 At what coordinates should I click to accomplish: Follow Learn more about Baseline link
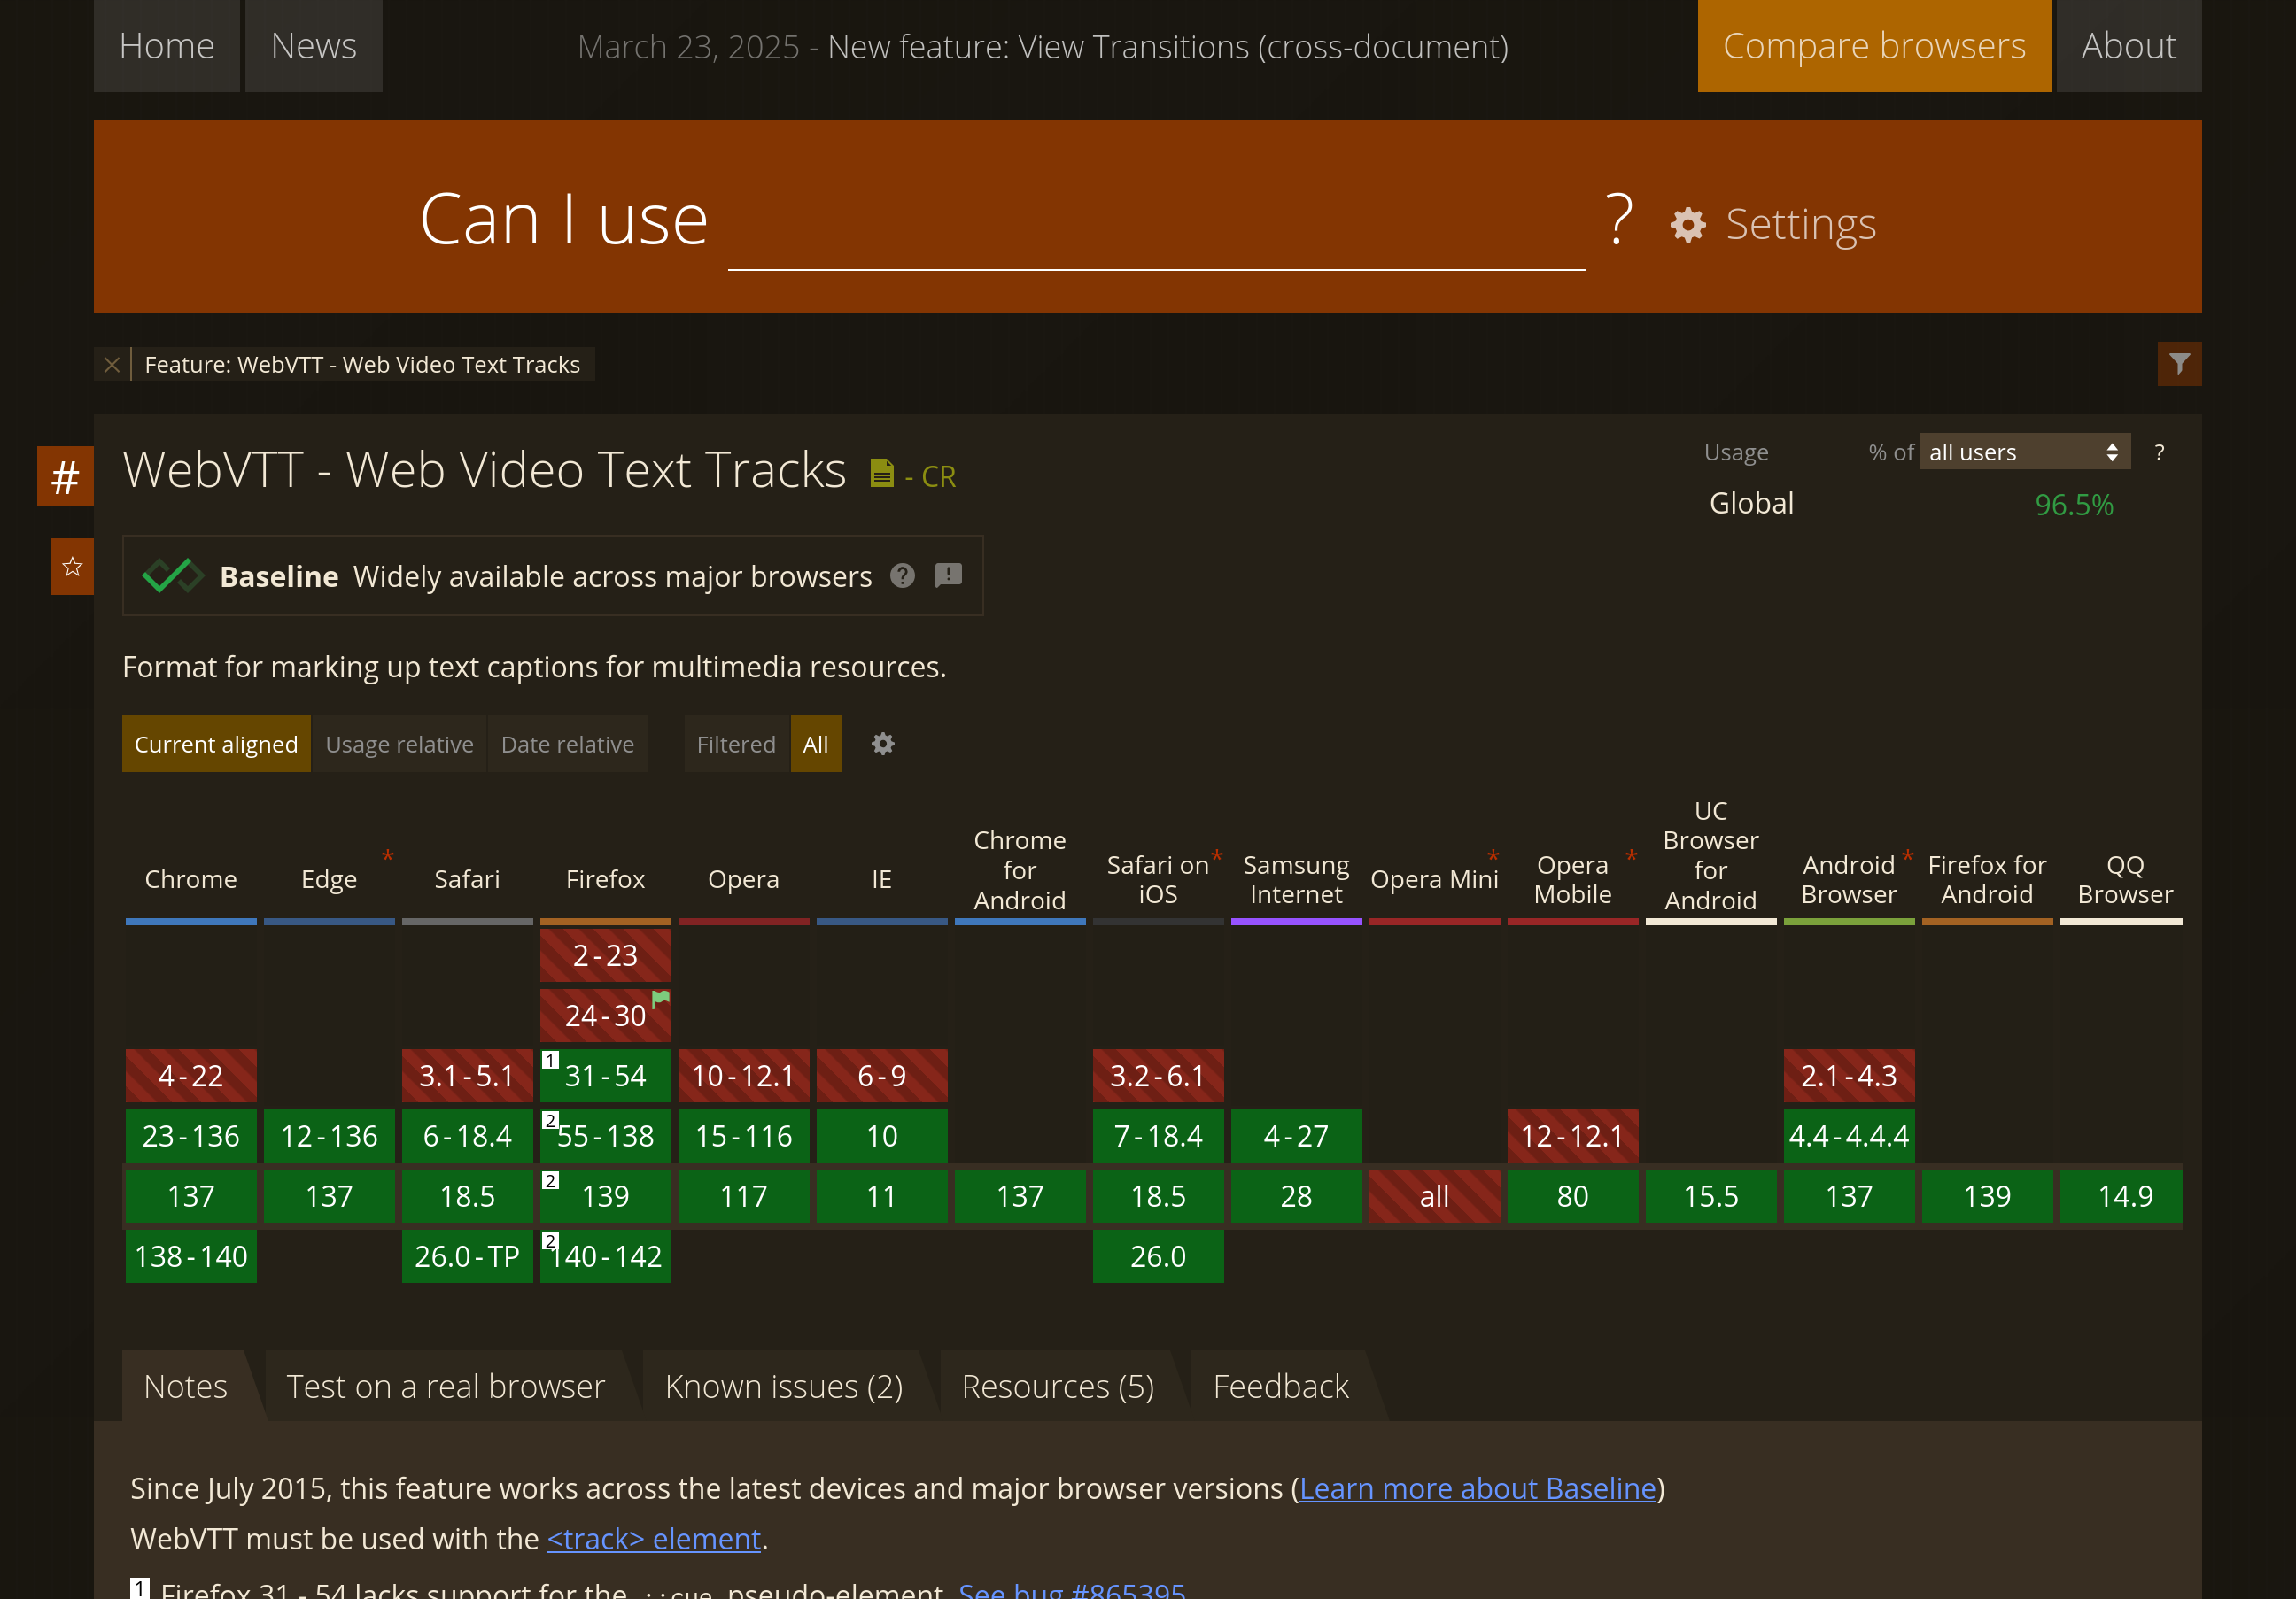coord(1477,1488)
